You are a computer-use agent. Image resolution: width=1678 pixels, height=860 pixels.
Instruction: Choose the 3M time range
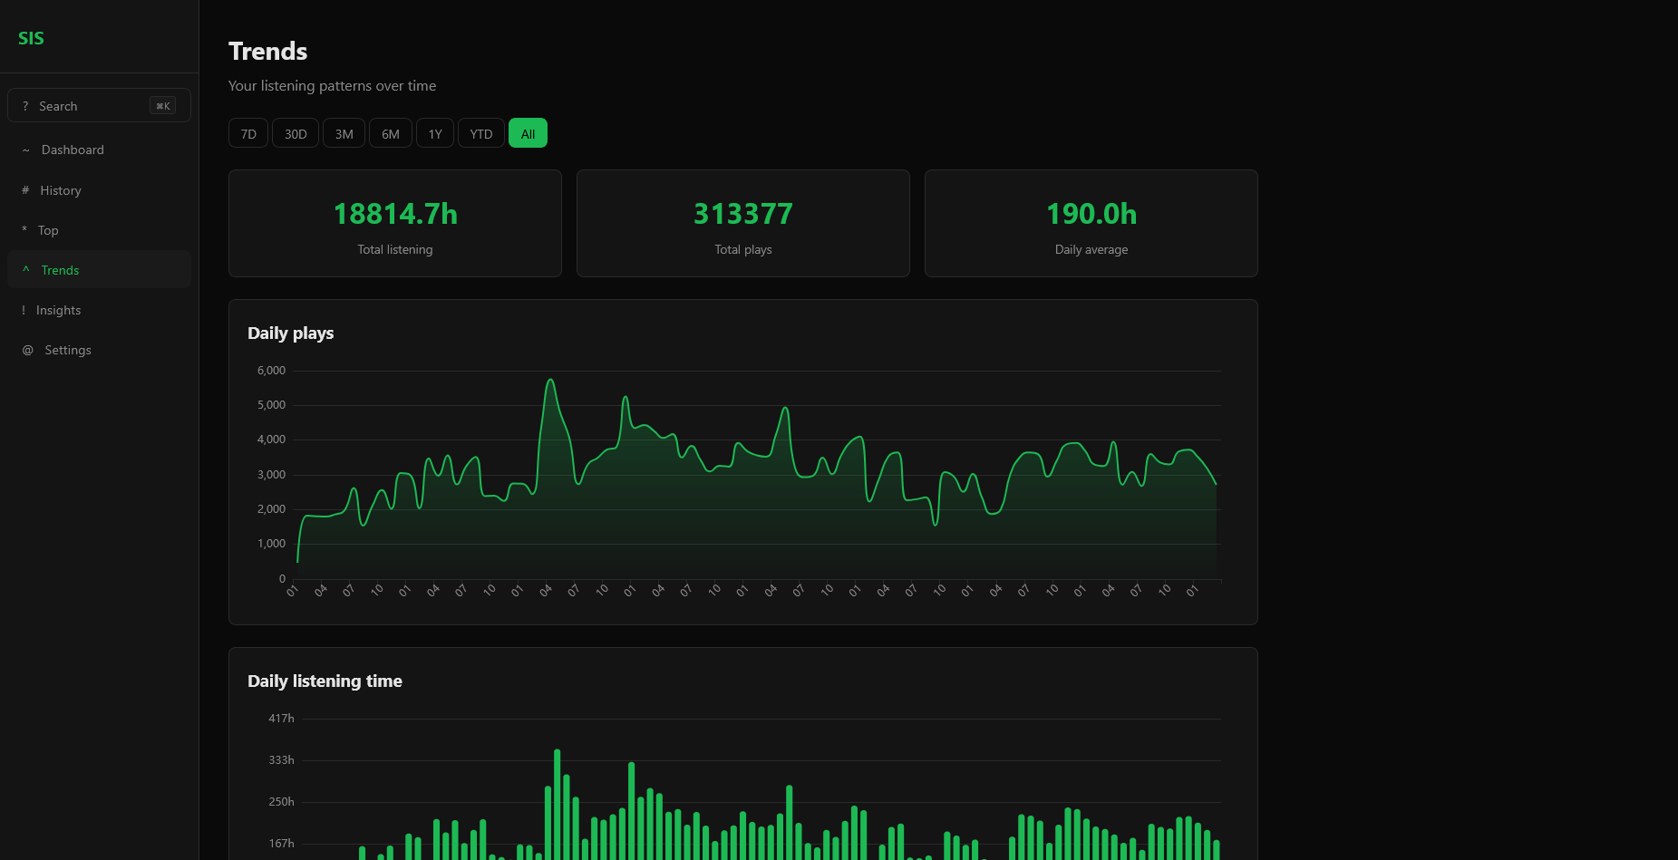344,133
